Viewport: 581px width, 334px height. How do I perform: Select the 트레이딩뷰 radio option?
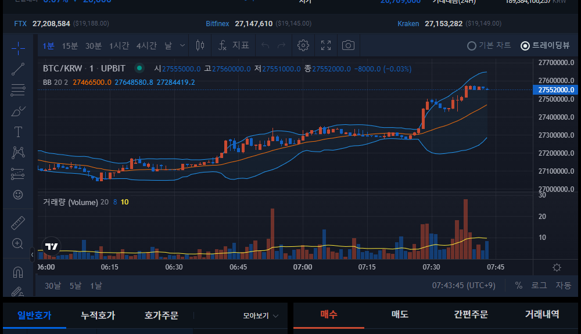(545, 45)
